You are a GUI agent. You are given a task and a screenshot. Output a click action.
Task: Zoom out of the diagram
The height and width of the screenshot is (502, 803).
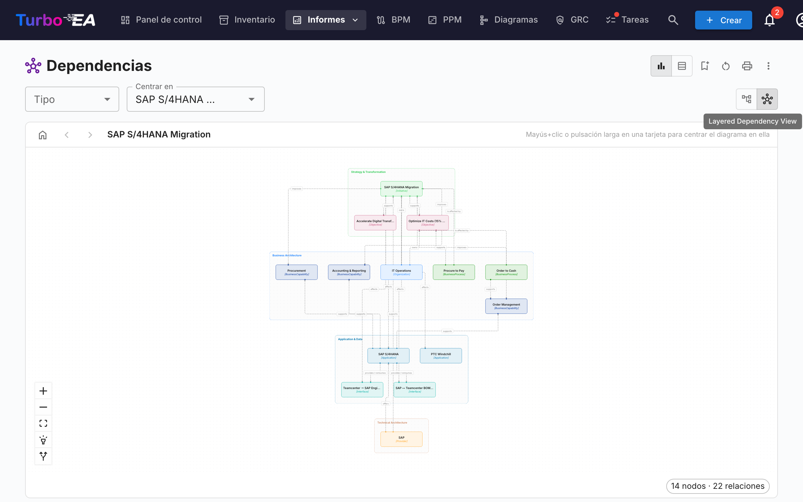coord(43,407)
